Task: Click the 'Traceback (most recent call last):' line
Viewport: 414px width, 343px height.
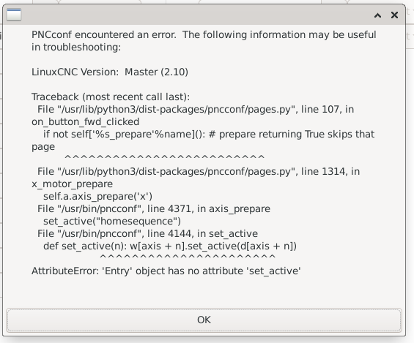Action: tap(111, 97)
